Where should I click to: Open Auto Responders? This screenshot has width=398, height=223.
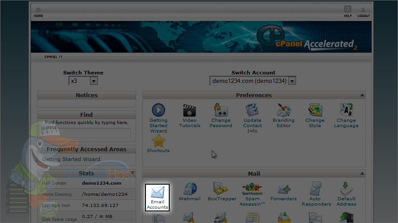[x=316, y=194]
